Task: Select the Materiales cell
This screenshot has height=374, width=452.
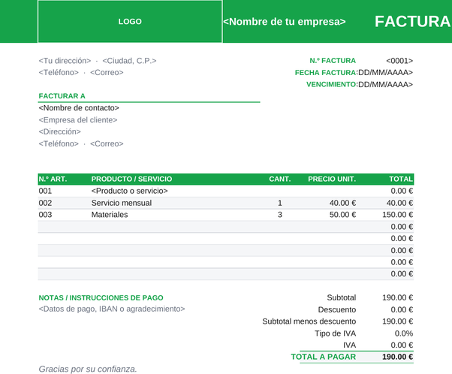Action: click(x=110, y=215)
